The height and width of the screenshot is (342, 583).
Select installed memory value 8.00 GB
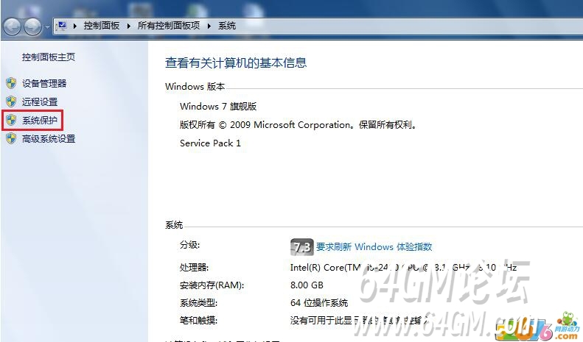tap(307, 285)
